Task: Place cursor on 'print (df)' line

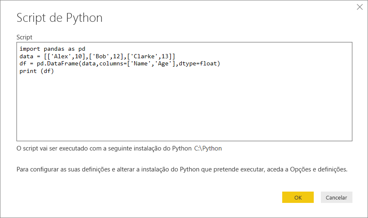Action: pyautogui.click(x=37, y=71)
